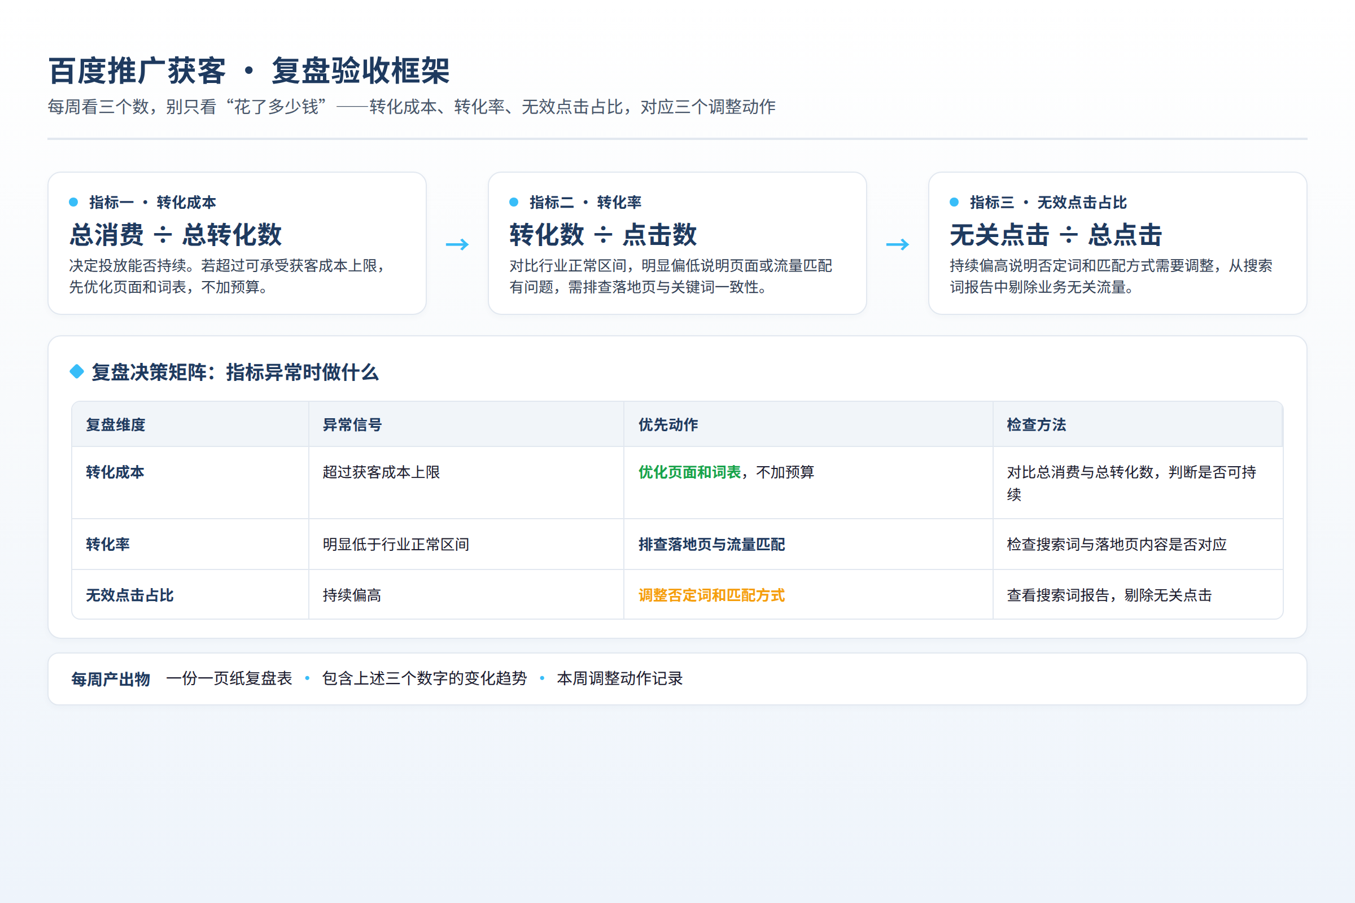The height and width of the screenshot is (903, 1355).
Task: Click the heading 复盘决策矩阵：指标异常时做什么
Action: click(x=235, y=372)
